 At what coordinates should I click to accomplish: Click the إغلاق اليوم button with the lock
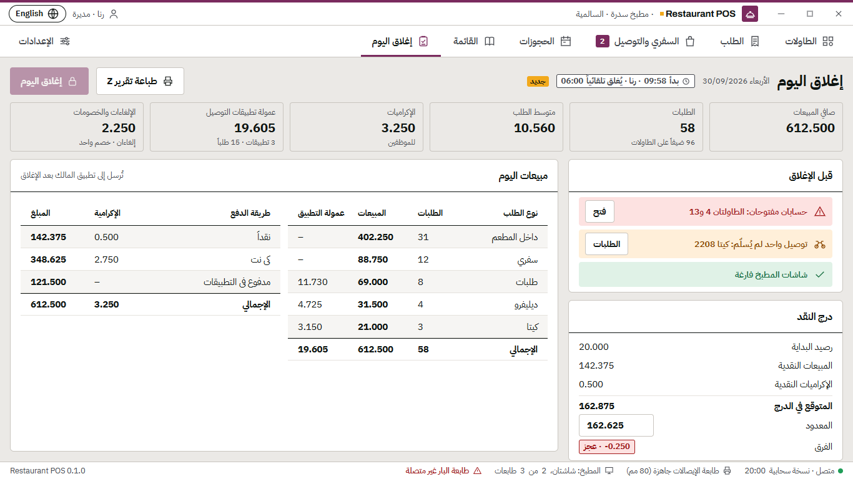tap(49, 81)
